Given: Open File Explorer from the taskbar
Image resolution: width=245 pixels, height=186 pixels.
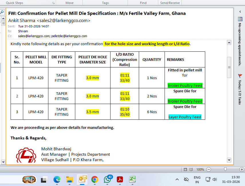Looking at the screenshot, I should (70, 179).
